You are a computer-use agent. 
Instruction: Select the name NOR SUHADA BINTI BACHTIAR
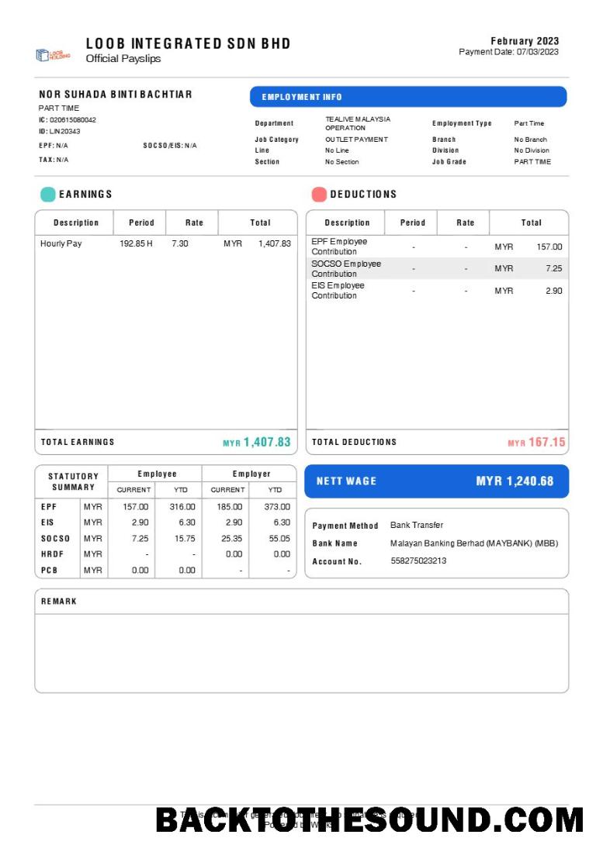[116, 94]
